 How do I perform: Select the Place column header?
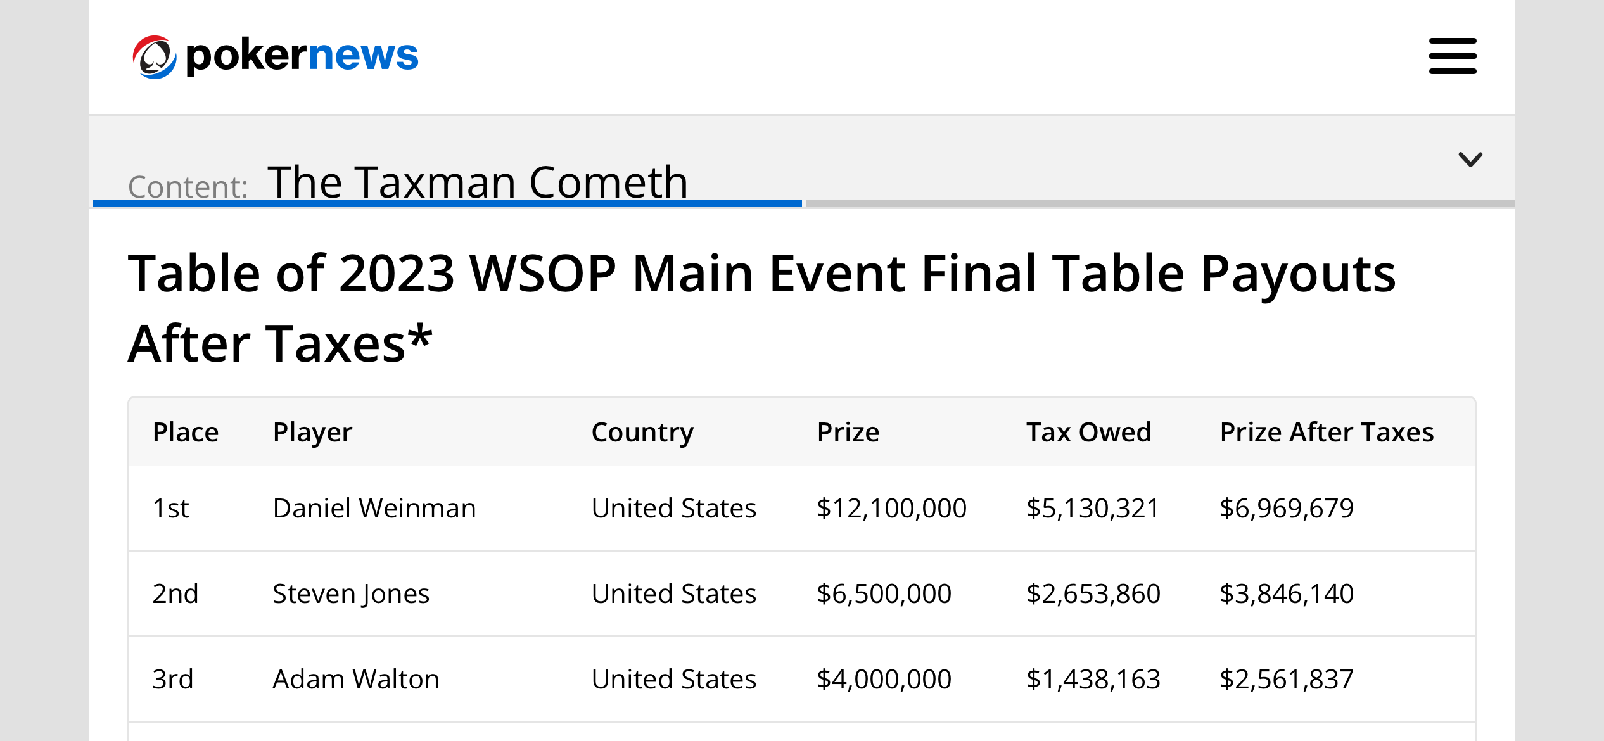click(186, 433)
